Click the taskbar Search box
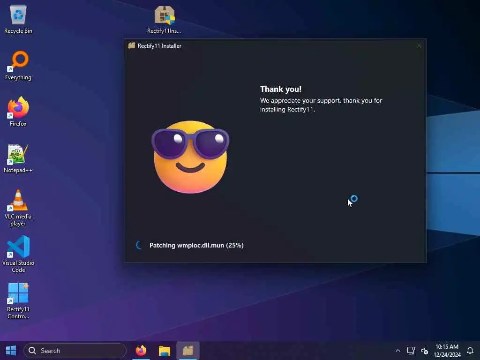 75,351
